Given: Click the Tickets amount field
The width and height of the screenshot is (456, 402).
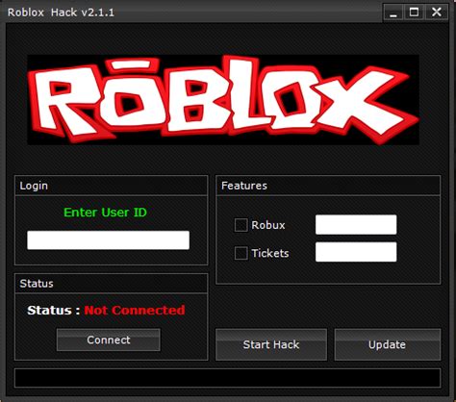Looking at the screenshot, I should pos(356,252).
